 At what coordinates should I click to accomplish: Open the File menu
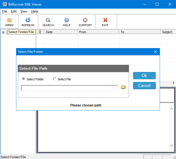pyautogui.click(x=5, y=11)
